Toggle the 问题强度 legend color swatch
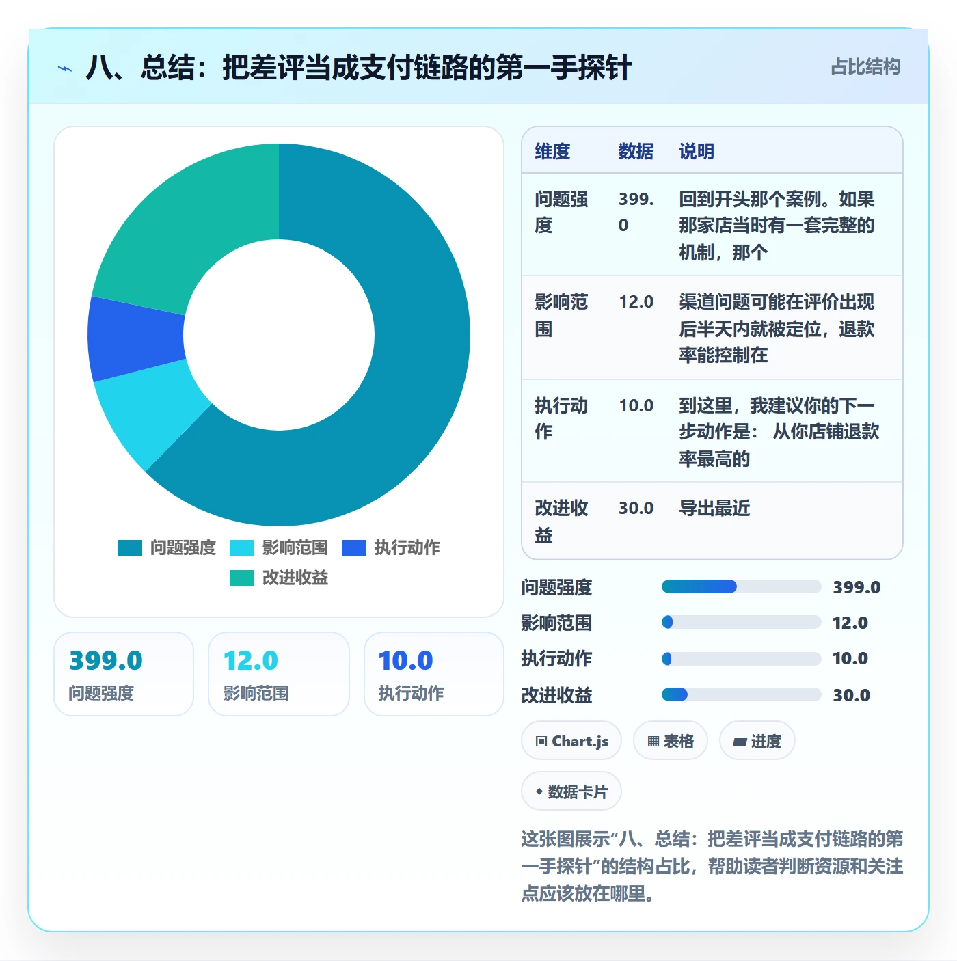 click(130, 548)
